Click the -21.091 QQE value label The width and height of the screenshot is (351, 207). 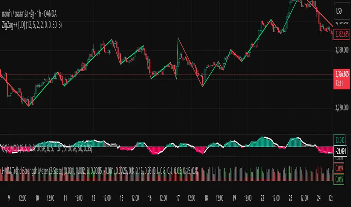pyautogui.click(x=340, y=151)
